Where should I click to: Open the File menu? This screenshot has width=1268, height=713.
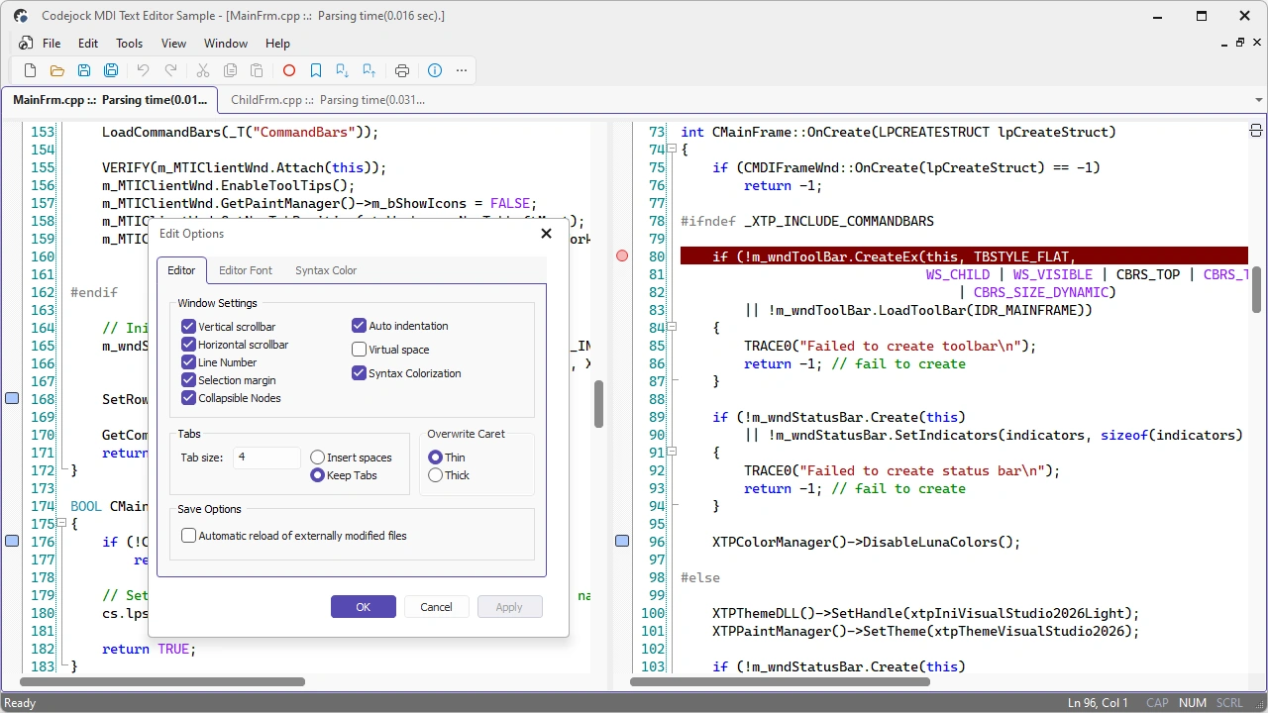(x=52, y=44)
